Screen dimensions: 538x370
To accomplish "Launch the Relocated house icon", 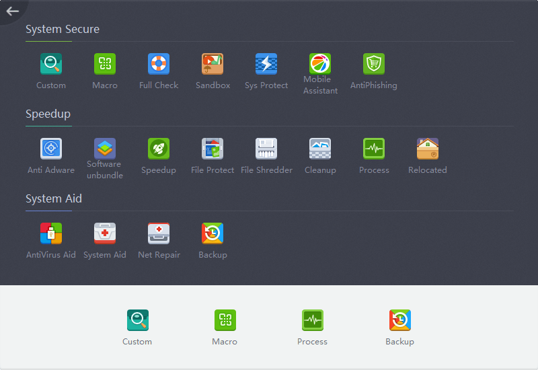I will pyautogui.click(x=428, y=149).
